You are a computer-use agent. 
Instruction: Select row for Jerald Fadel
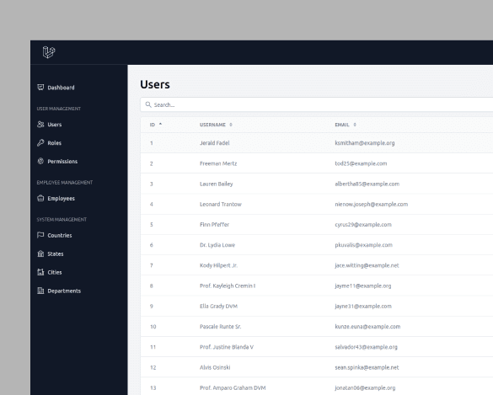(317, 143)
